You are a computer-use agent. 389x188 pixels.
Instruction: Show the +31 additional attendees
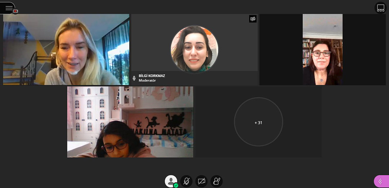[x=258, y=122]
